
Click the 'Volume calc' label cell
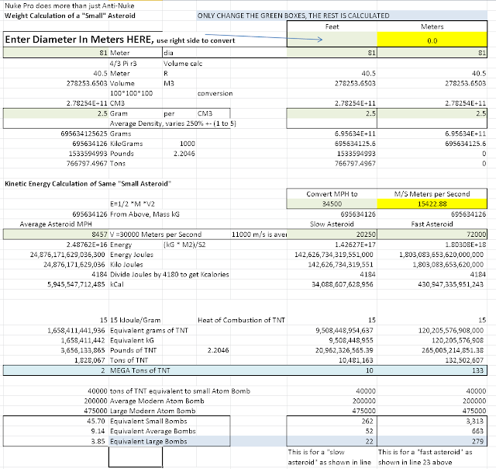coord(183,64)
